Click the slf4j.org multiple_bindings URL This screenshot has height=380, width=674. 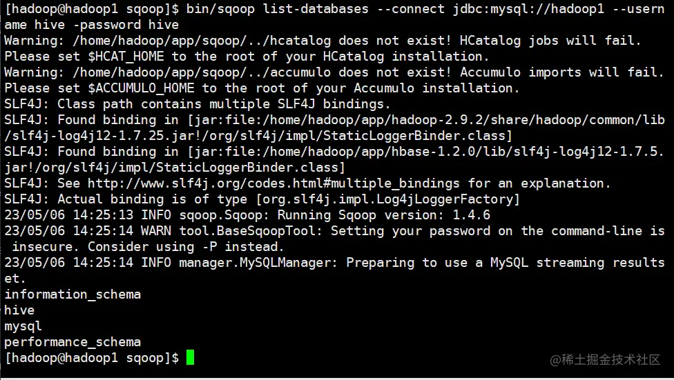click(273, 183)
